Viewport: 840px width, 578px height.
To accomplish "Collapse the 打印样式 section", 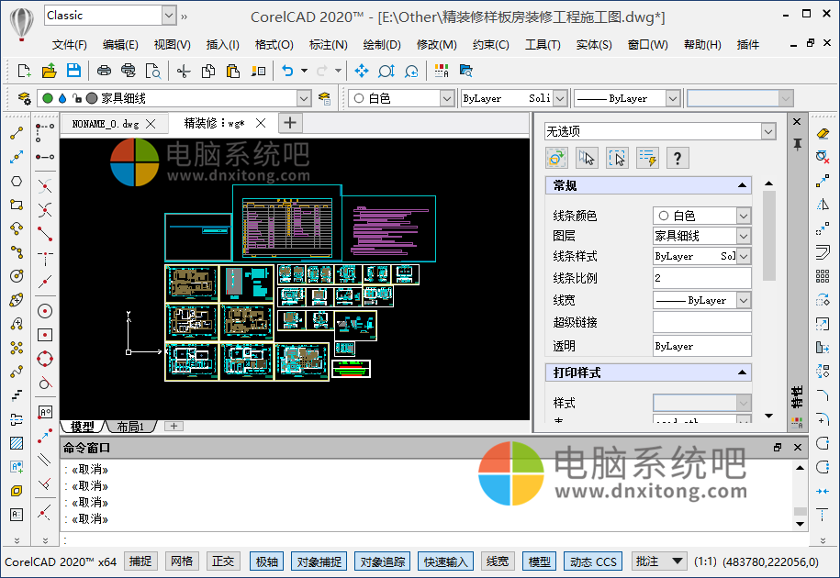I will pyautogui.click(x=742, y=372).
